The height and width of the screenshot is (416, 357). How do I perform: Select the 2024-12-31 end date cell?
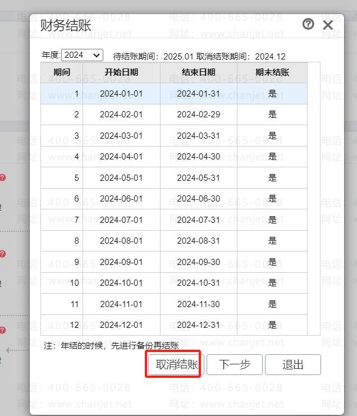199,325
